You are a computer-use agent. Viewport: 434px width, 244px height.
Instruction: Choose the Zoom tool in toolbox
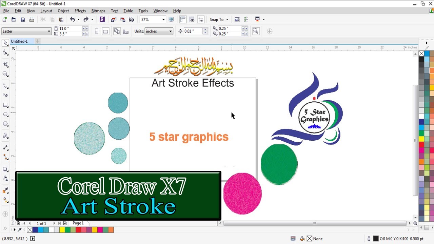(x=5, y=74)
